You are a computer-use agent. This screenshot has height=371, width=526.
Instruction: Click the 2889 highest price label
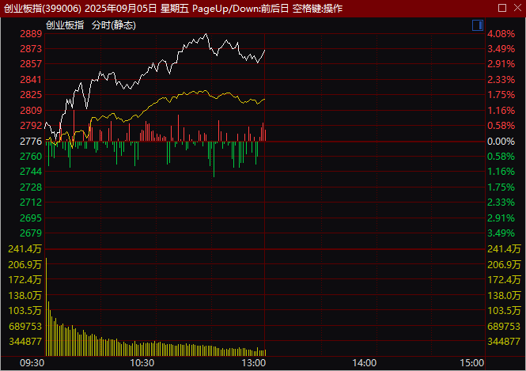click(31, 34)
